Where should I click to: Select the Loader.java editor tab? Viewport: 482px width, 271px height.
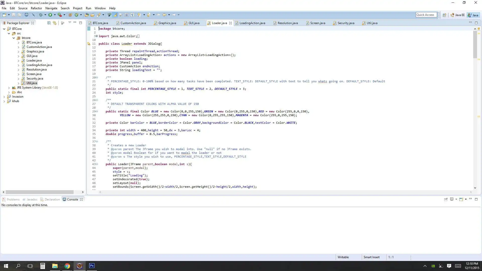(x=219, y=23)
